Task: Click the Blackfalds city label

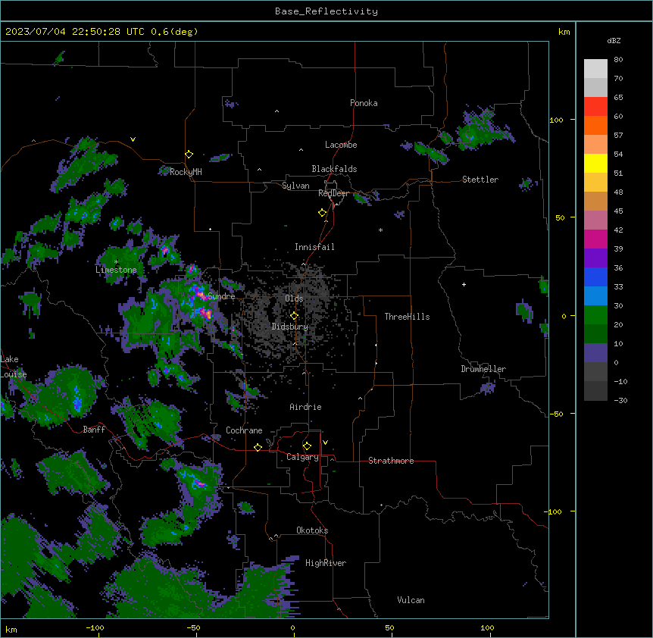Action: tap(334, 169)
